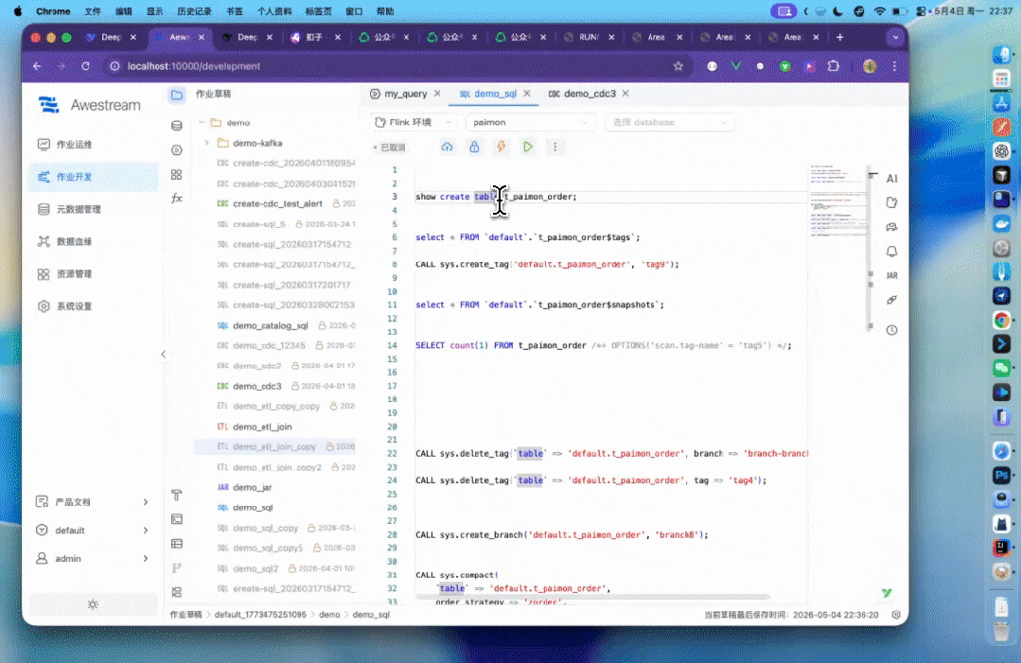Open the database catalog icon in the side strip
1021x663 pixels.
(176, 126)
